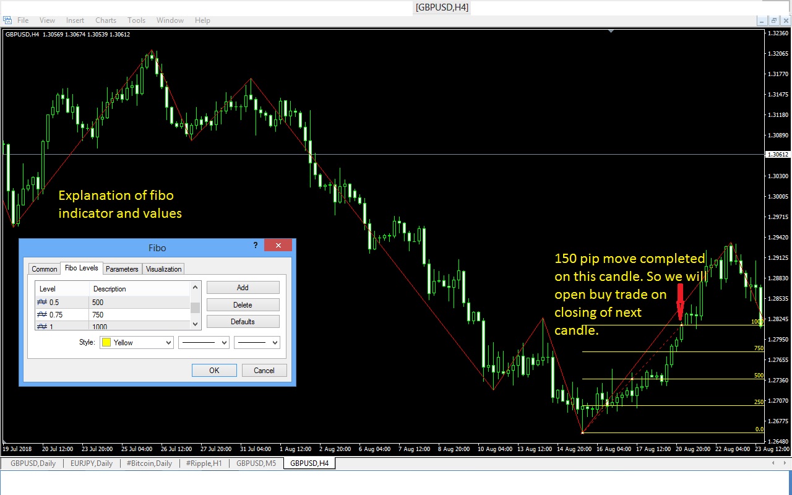Click the yellow color swatch in Style

tap(106, 342)
